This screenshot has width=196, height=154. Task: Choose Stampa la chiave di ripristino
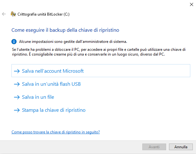click(54, 110)
